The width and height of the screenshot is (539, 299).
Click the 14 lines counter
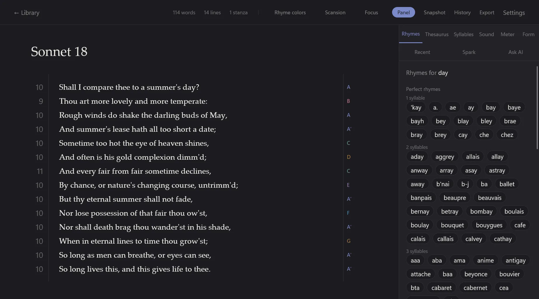tap(212, 13)
